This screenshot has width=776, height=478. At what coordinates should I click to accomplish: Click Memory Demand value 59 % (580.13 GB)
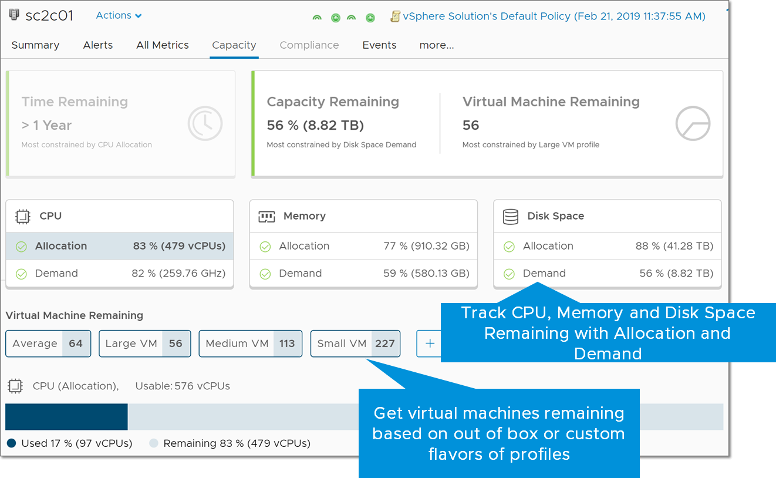coord(427,273)
